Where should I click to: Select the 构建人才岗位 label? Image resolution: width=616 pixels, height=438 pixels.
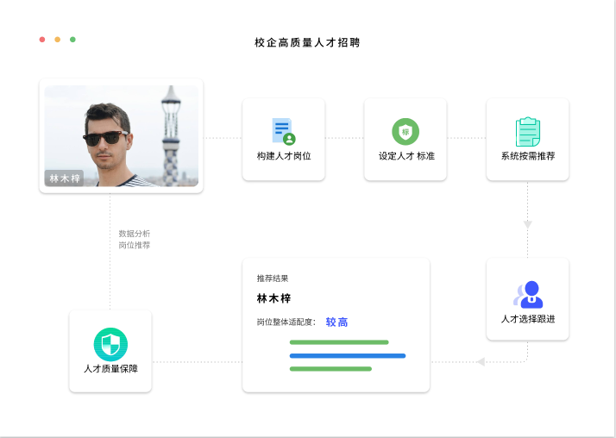284,156
